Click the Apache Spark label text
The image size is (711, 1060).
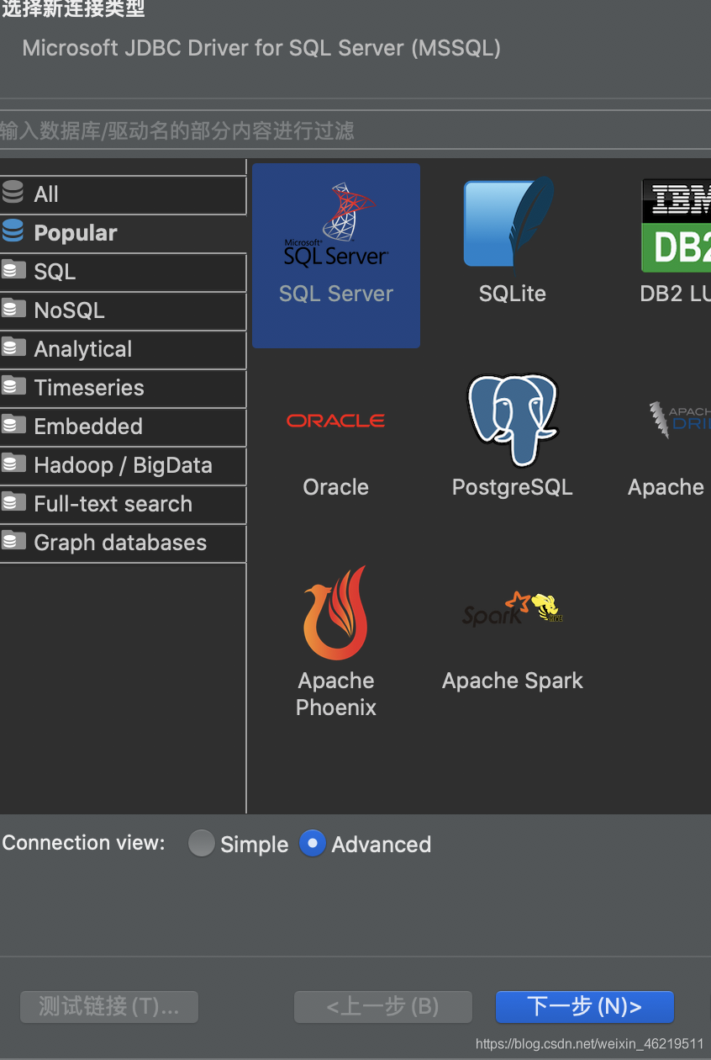[x=513, y=681]
